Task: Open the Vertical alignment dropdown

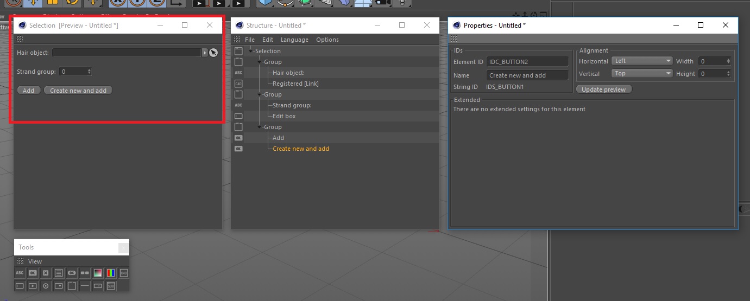Action: coord(642,74)
